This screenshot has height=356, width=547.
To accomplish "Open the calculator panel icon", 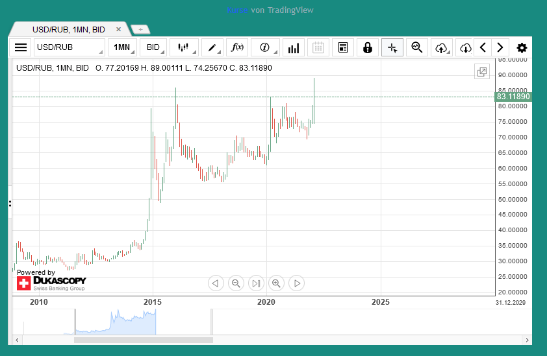I will pyautogui.click(x=343, y=47).
